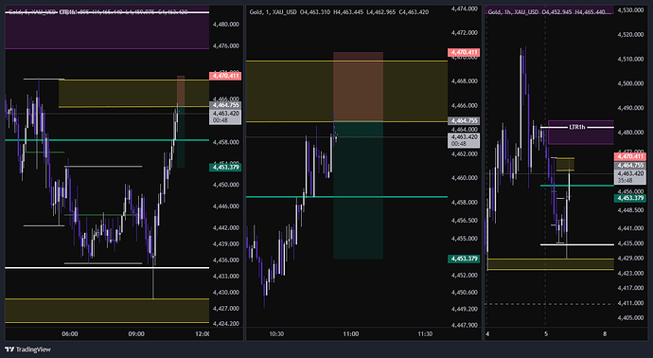
Task: Click the 4,424.200 price on 5-minute axis
Action: point(226,323)
